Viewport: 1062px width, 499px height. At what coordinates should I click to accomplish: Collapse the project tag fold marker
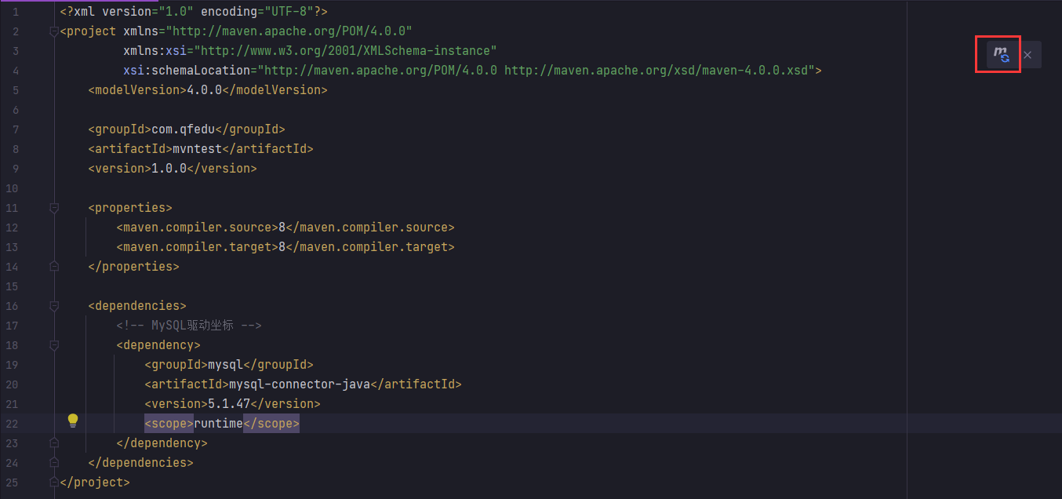(x=54, y=31)
